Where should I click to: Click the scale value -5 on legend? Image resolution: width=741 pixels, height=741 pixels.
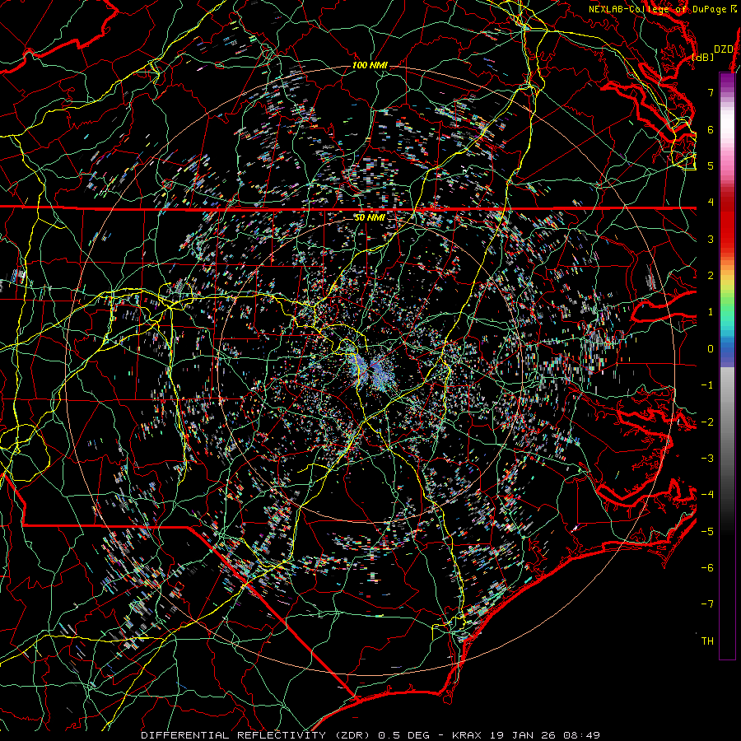(707, 531)
